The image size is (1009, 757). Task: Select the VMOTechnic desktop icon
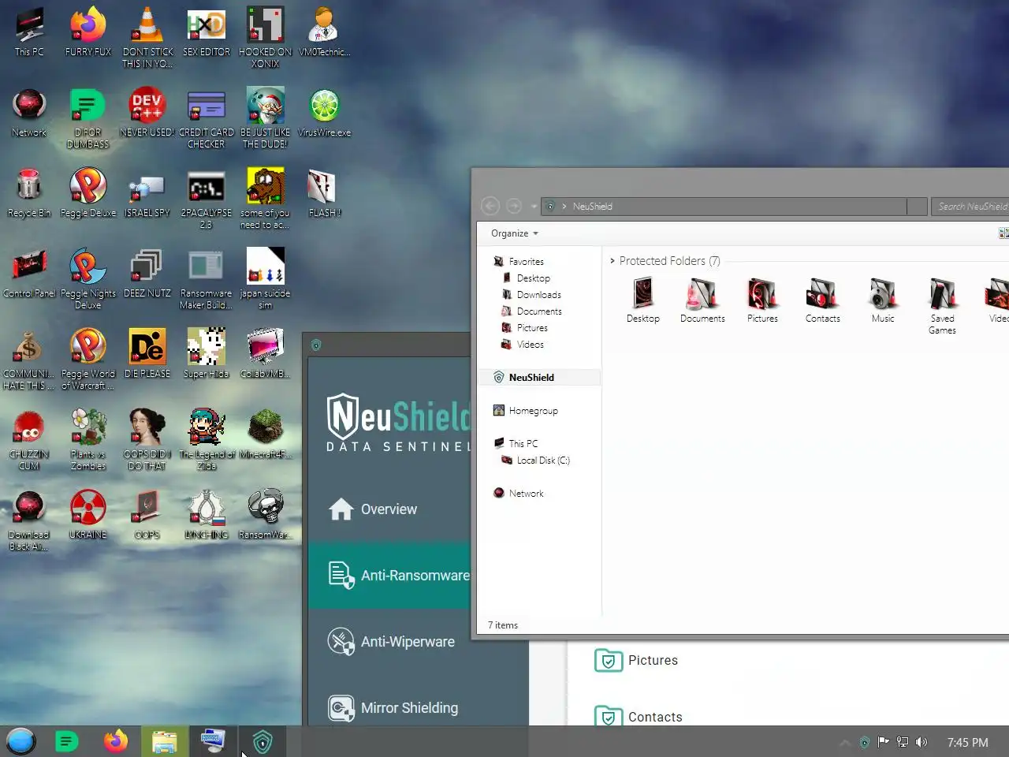(325, 32)
